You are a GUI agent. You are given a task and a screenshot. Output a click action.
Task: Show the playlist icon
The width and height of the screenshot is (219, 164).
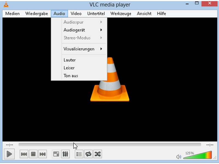pyautogui.click(x=79, y=154)
